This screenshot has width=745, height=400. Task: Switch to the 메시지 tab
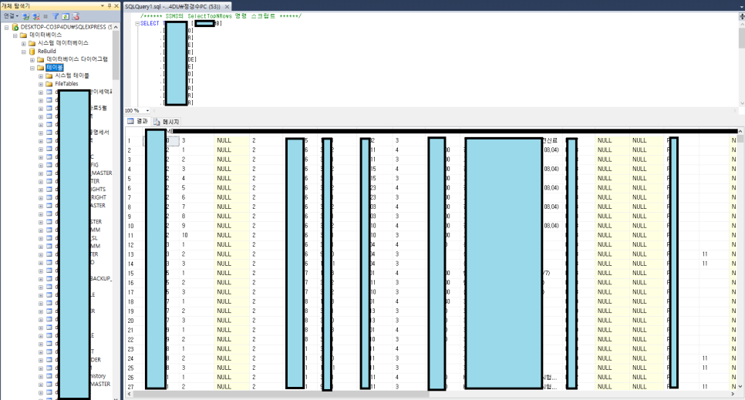[x=167, y=122]
